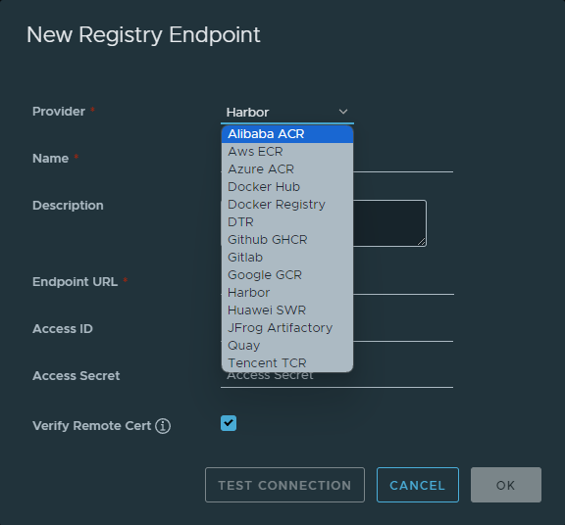Choose Huawei SWR provider
565x525 pixels.
[287, 310]
